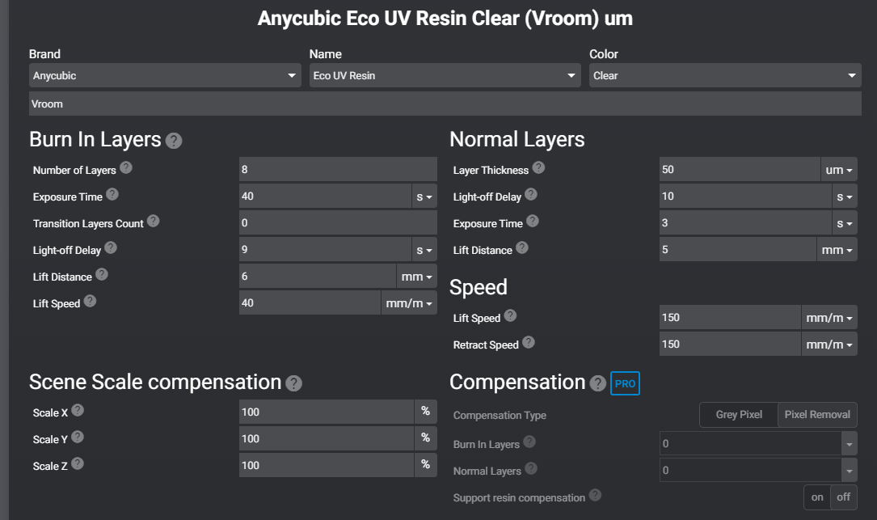Select Grey Pixel compensation type
The image size is (877, 520).
point(739,415)
